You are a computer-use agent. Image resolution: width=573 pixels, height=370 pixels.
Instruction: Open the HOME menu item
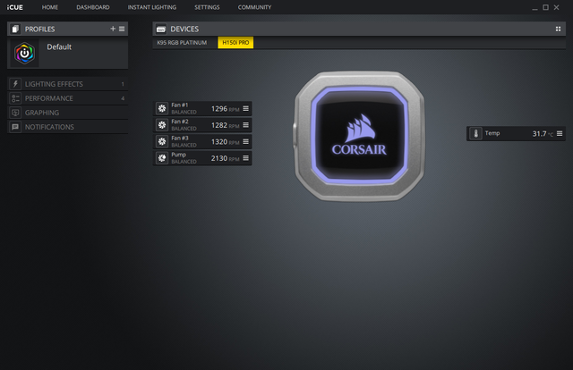[50, 7]
